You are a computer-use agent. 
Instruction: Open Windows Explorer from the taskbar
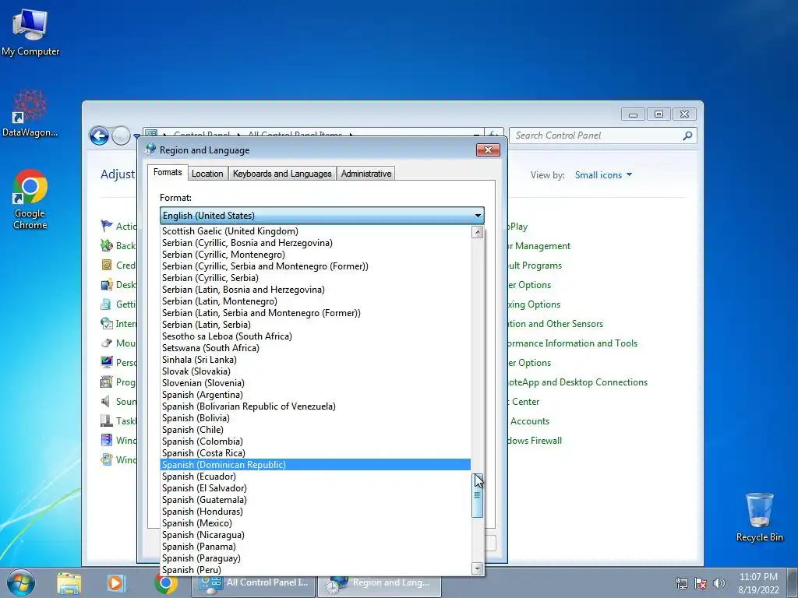tap(69, 583)
